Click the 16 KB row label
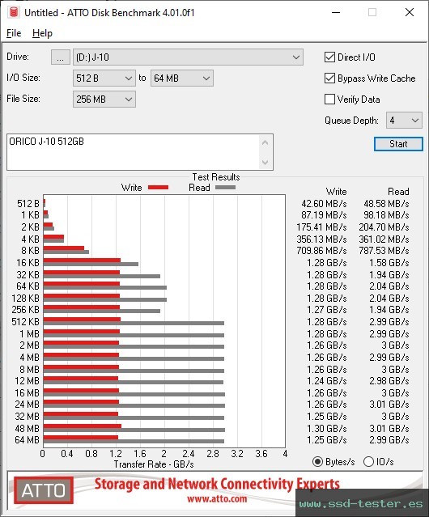Image resolution: width=429 pixels, height=517 pixels. (x=28, y=263)
